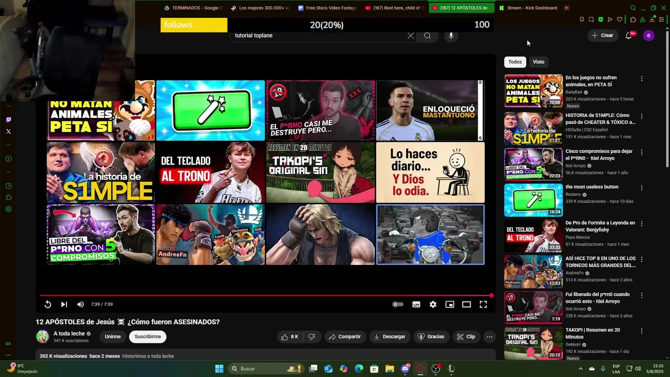Open the browser downloads icon
Screen dimensions: 670x377
652,19
